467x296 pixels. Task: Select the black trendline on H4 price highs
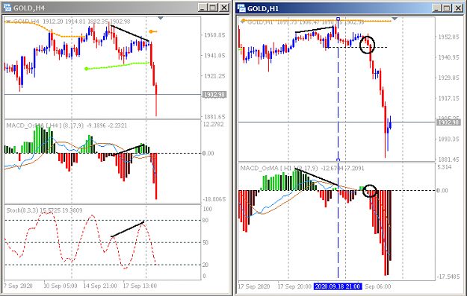pos(130,34)
